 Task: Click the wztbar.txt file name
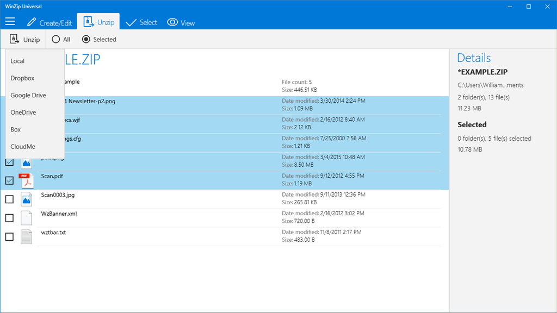53,233
